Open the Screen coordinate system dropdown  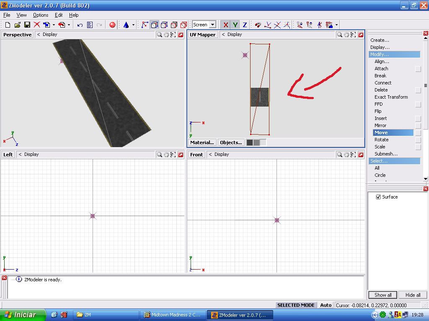coord(212,25)
